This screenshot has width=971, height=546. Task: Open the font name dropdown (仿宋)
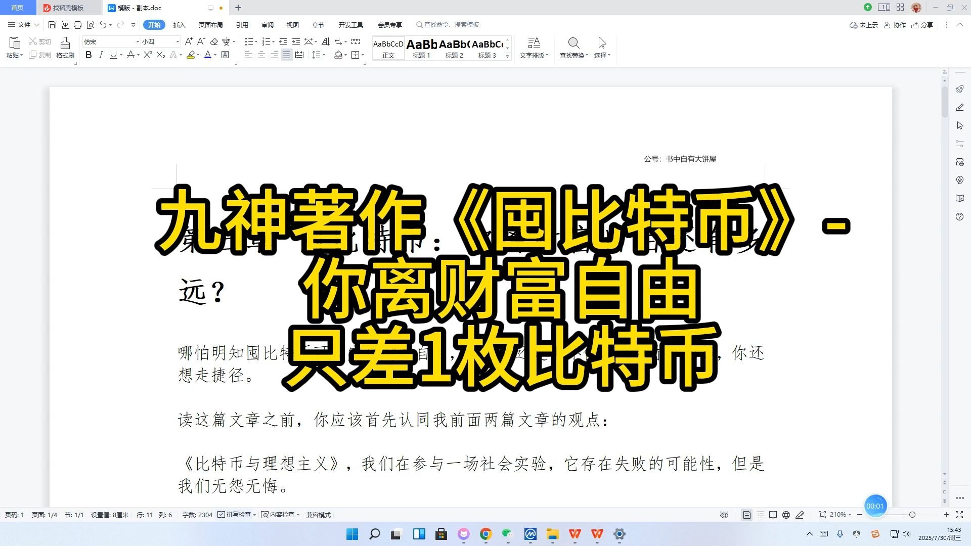click(138, 41)
